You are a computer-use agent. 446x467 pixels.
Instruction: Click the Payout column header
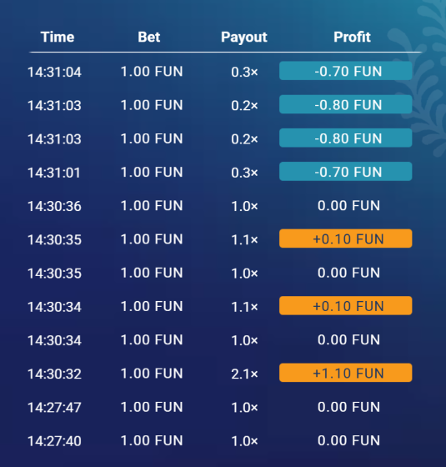243,38
